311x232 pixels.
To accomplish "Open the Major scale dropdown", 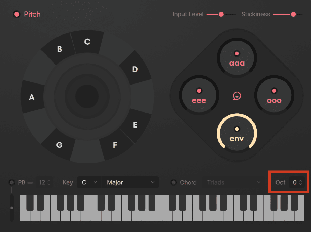I will pos(130,182).
